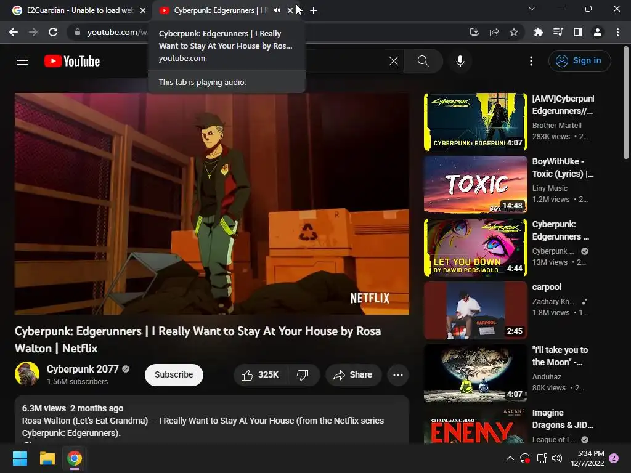Viewport: 631px width, 473px height.
Task: Open the notification badge showing 2
Action: [614, 458]
